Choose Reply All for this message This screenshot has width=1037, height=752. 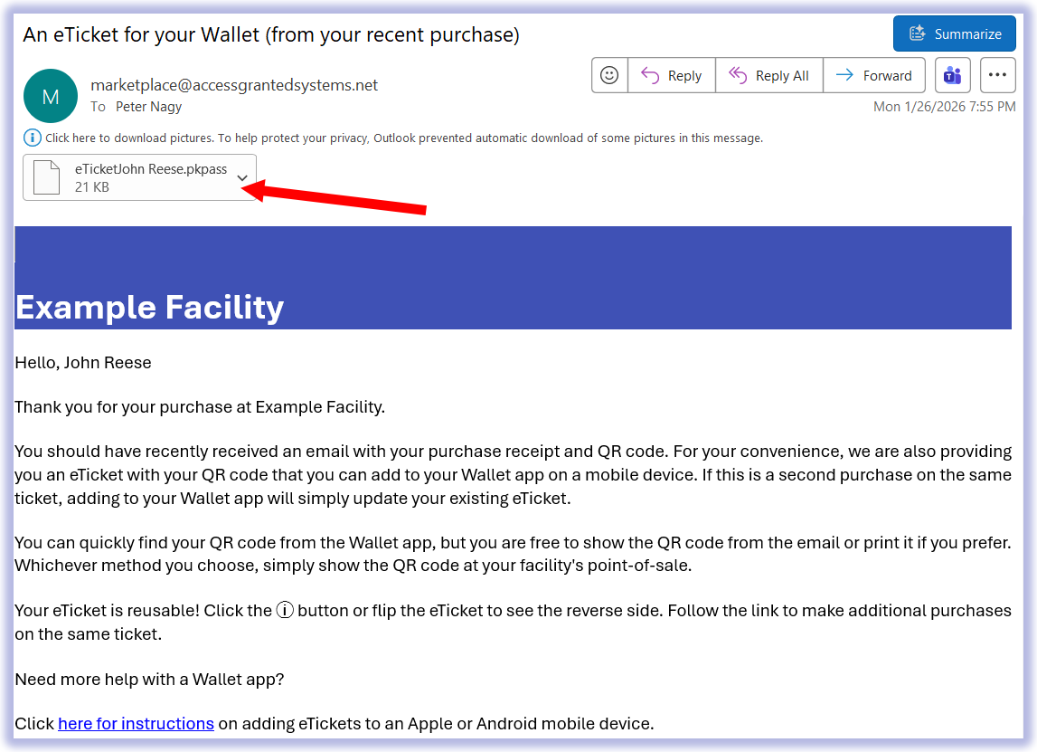click(769, 76)
